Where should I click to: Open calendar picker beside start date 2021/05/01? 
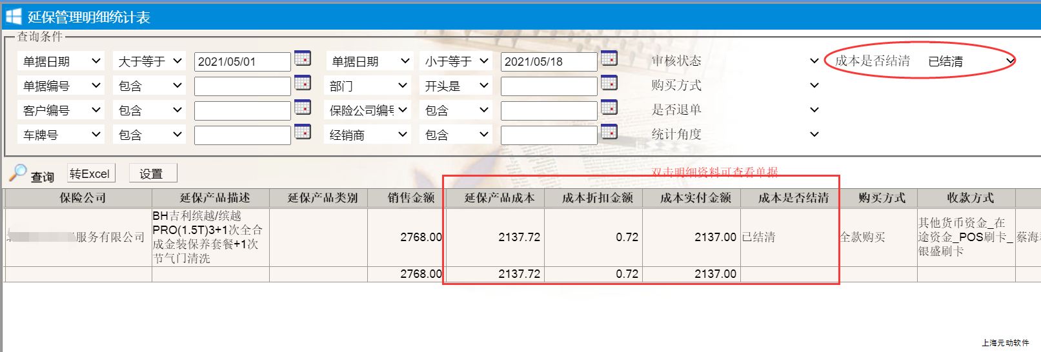click(x=302, y=59)
